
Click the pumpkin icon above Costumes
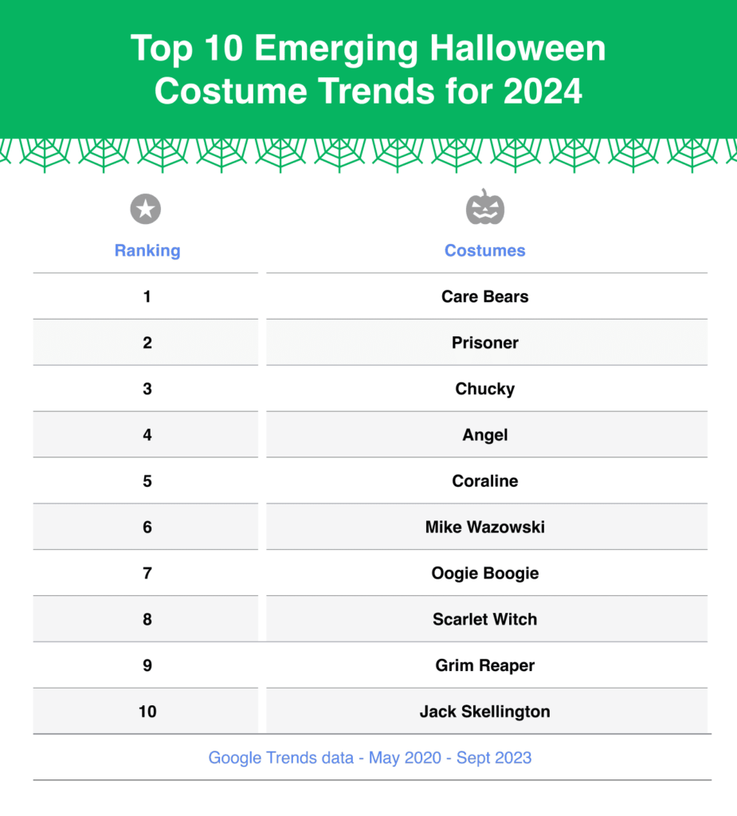pos(485,208)
